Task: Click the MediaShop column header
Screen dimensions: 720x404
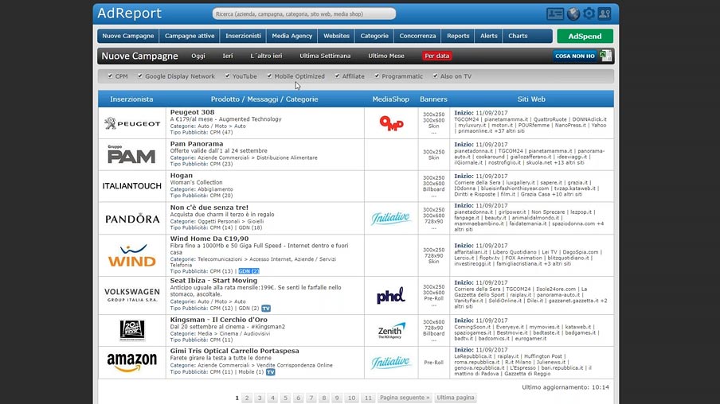Action: [391, 99]
